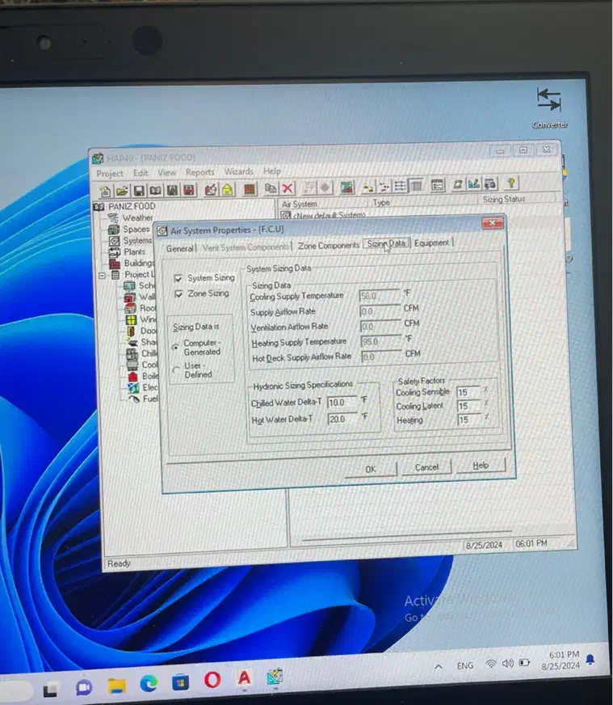Image resolution: width=613 pixels, height=705 pixels.
Task: Show hidden icons in system tray
Action: click(439, 666)
